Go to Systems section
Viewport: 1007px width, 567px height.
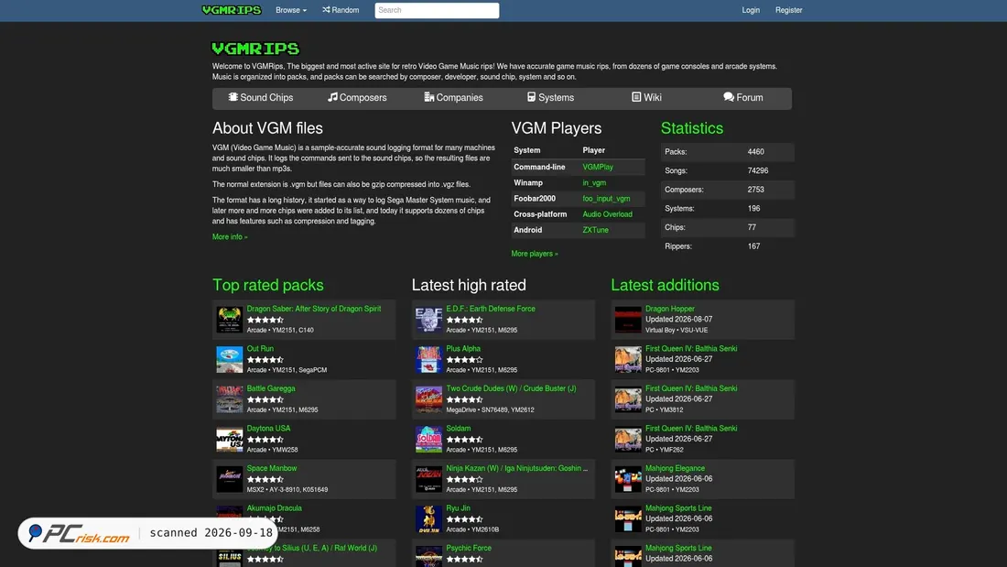coord(550,98)
